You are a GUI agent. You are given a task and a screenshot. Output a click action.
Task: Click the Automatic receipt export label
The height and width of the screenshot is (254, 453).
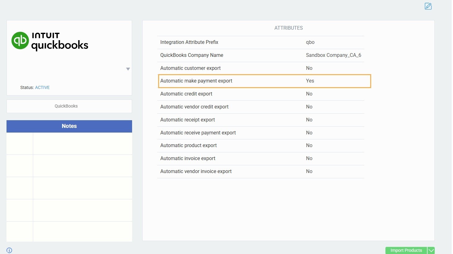[x=187, y=120]
